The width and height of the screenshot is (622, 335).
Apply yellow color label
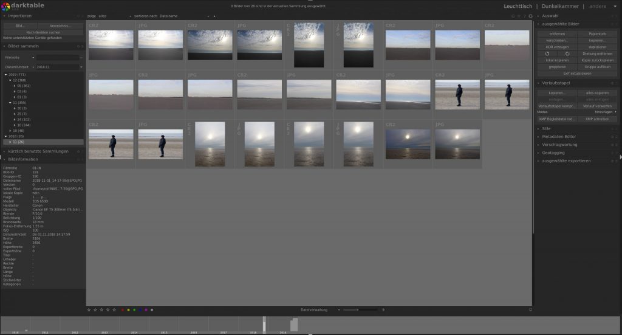129,309
